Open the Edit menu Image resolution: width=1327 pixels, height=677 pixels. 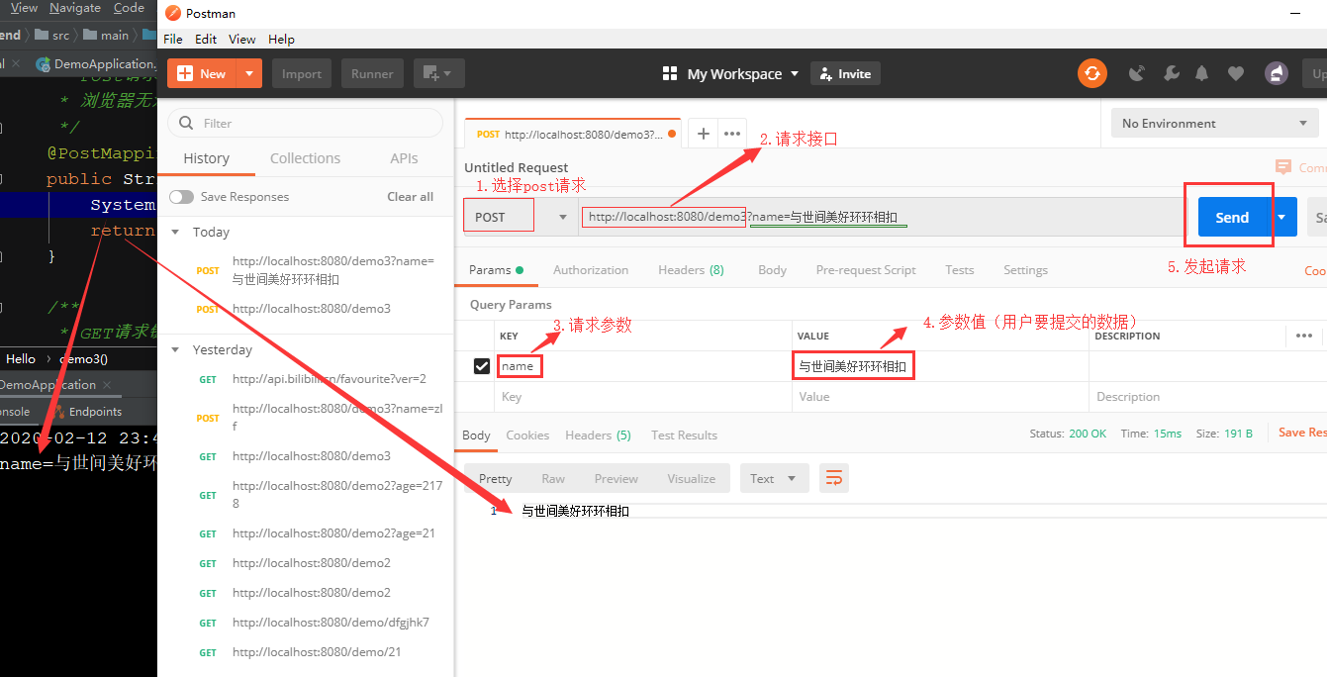[206, 40]
